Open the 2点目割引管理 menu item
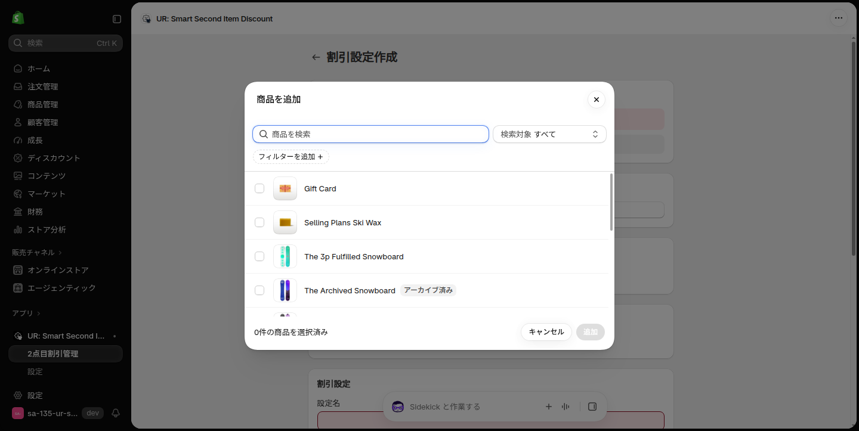The width and height of the screenshot is (859, 431). 66,354
